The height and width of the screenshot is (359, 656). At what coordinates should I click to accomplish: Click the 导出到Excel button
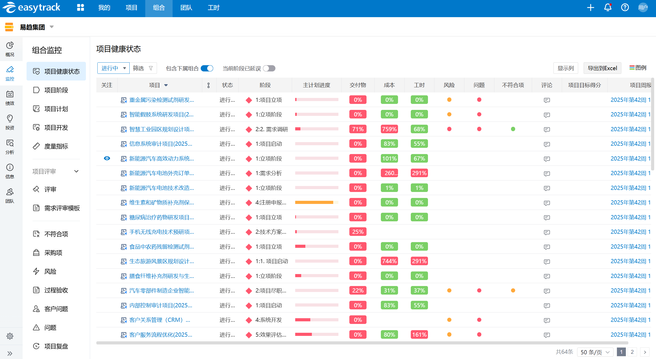[602, 68]
